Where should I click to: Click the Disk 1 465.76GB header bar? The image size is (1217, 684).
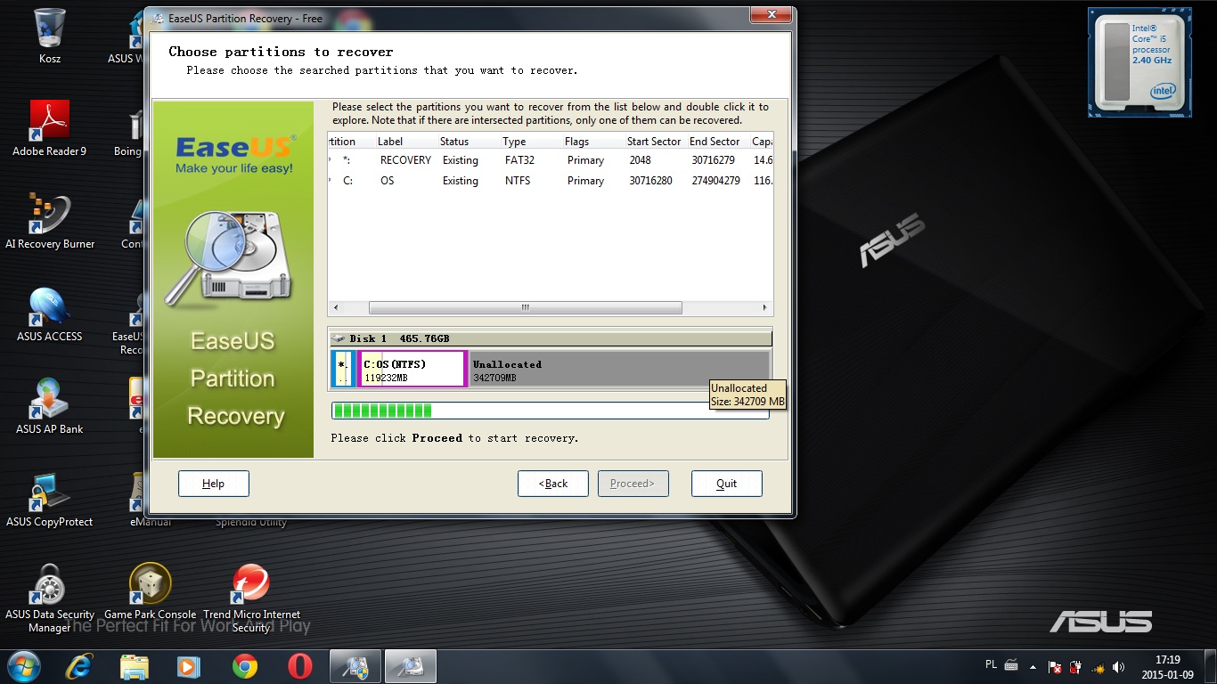pyautogui.click(x=551, y=338)
